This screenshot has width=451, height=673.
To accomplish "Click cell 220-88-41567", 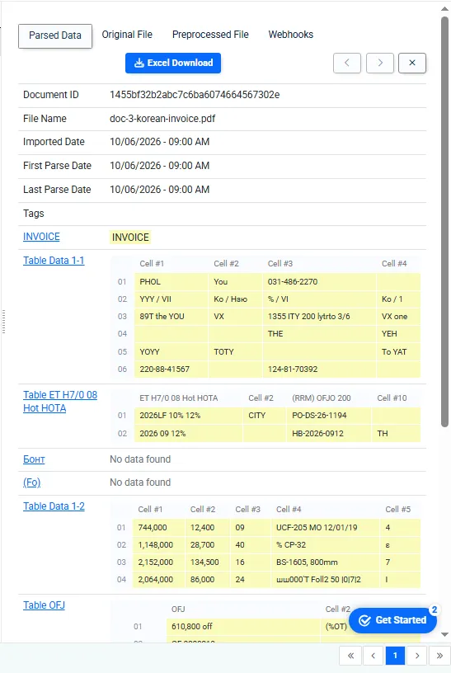I will point(171,369).
